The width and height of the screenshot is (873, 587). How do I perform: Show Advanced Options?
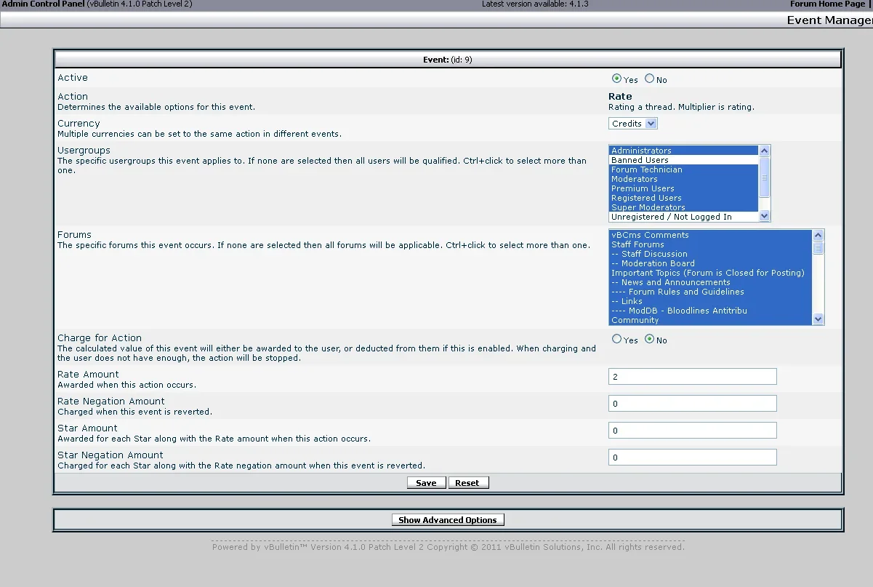click(x=448, y=520)
